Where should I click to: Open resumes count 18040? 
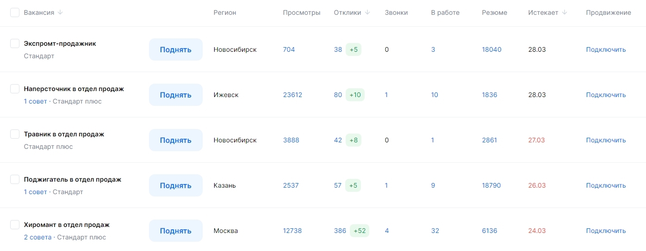pyautogui.click(x=491, y=49)
